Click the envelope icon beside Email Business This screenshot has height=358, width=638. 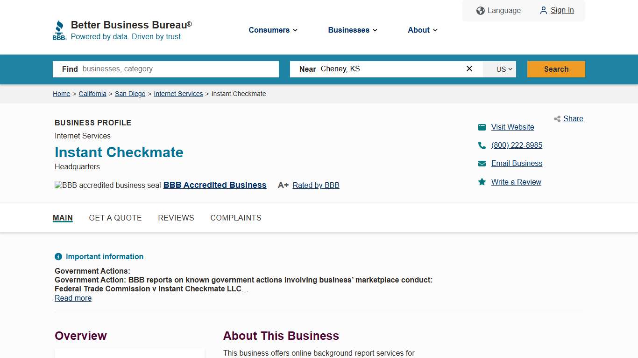482,163
